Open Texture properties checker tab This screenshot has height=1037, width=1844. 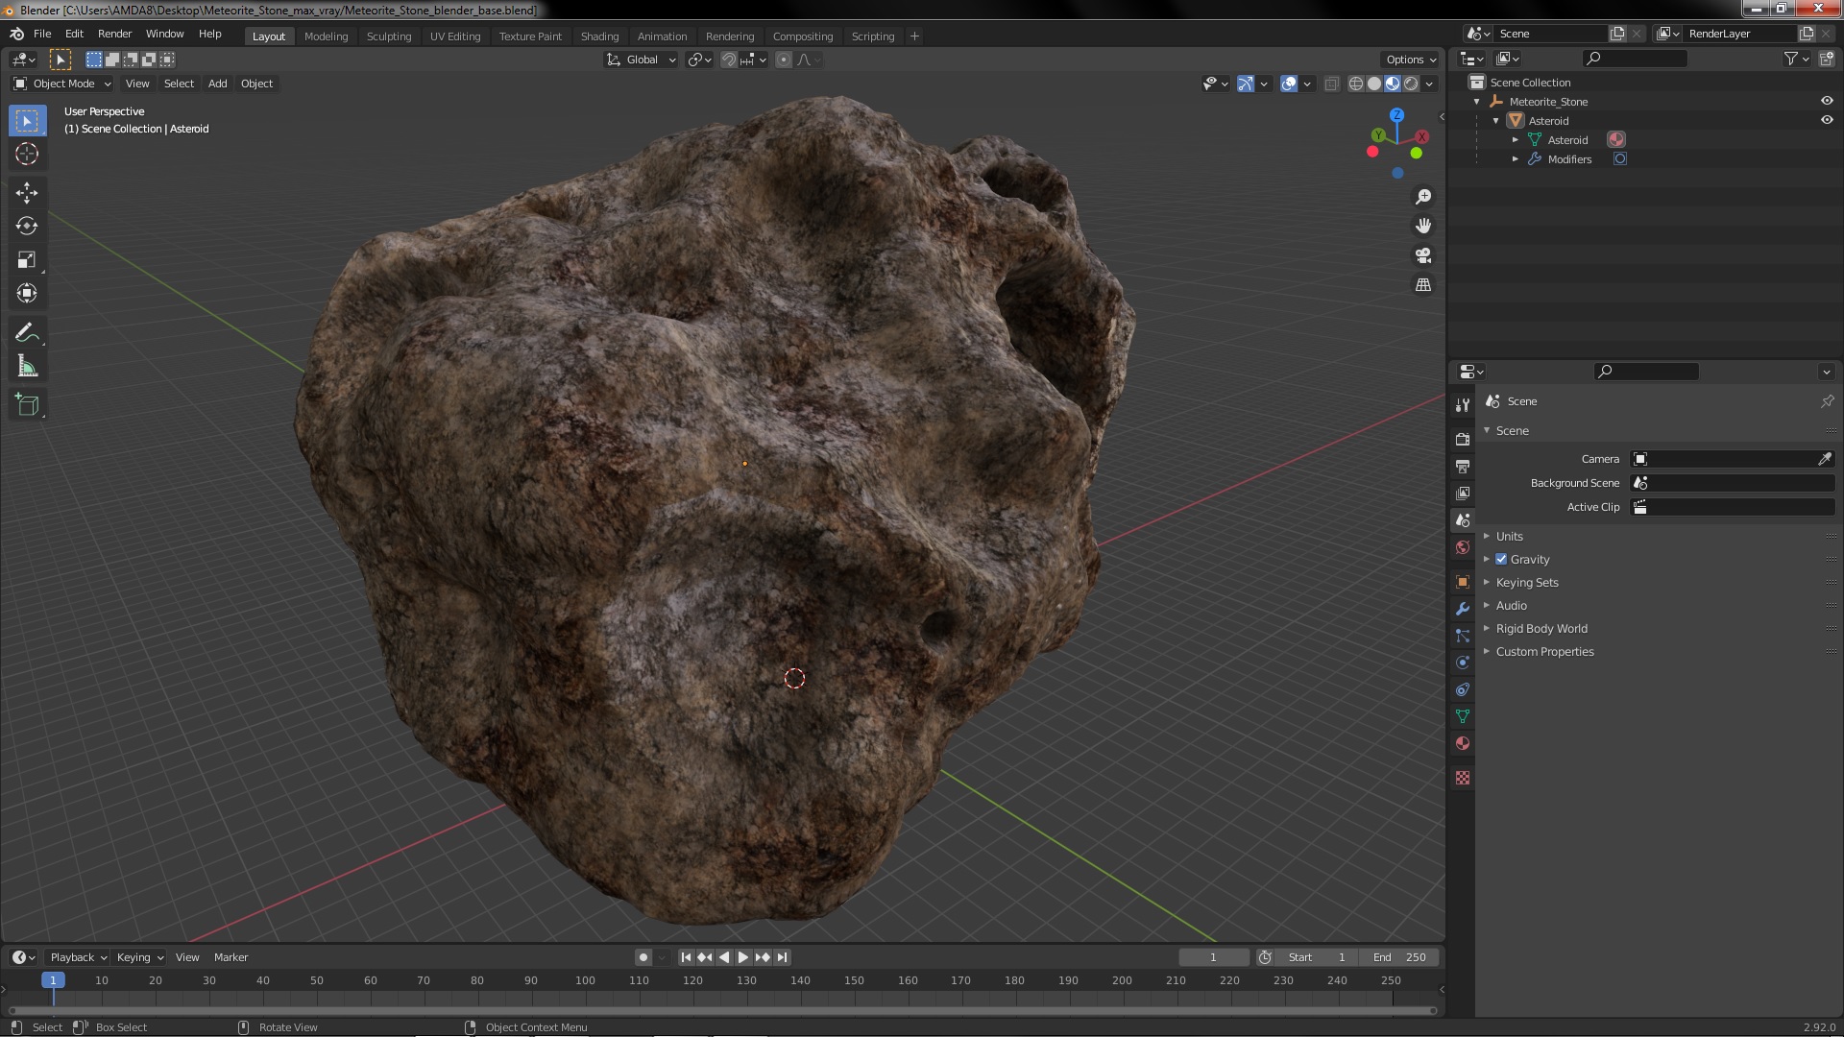click(1463, 778)
